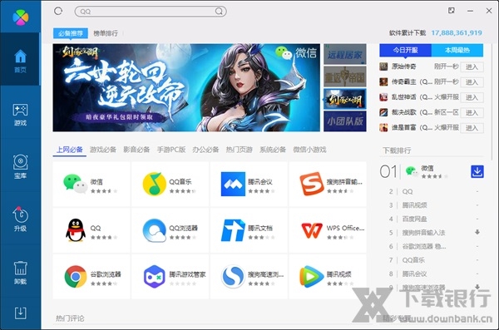This screenshot has width=499, height=330.
Task: Click the colorful app logo at top left
Action: (x=20, y=17)
